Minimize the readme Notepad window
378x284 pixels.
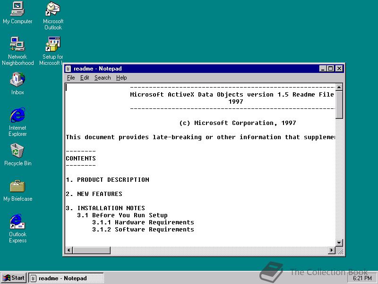click(x=323, y=69)
